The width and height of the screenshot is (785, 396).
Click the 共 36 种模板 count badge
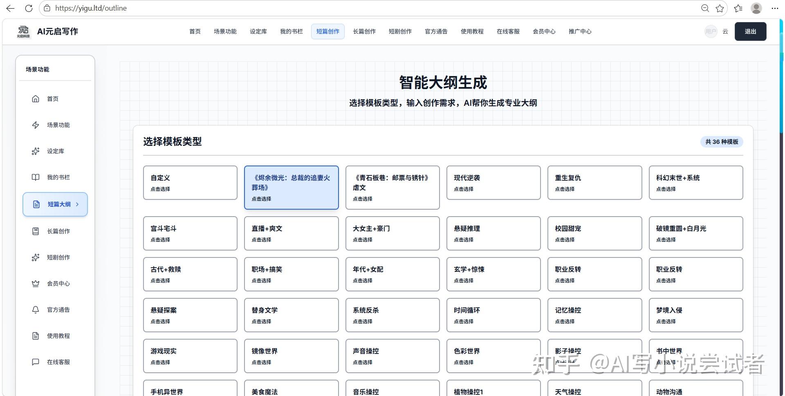tap(722, 142)
